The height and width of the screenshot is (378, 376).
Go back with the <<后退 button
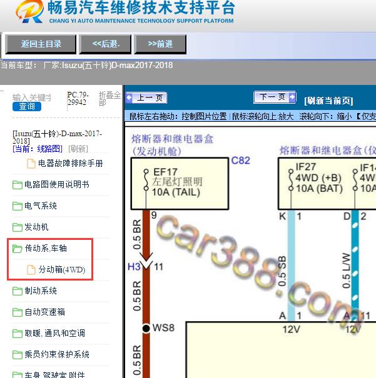[106, 44]
